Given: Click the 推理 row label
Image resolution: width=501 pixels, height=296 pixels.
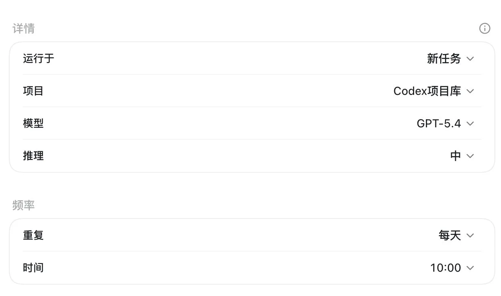Looking at the screenshot, I should point(33,156).
